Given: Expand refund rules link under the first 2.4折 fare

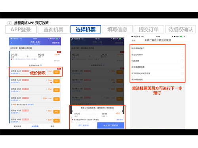Looking at the screenshot, I should (15, 73).
